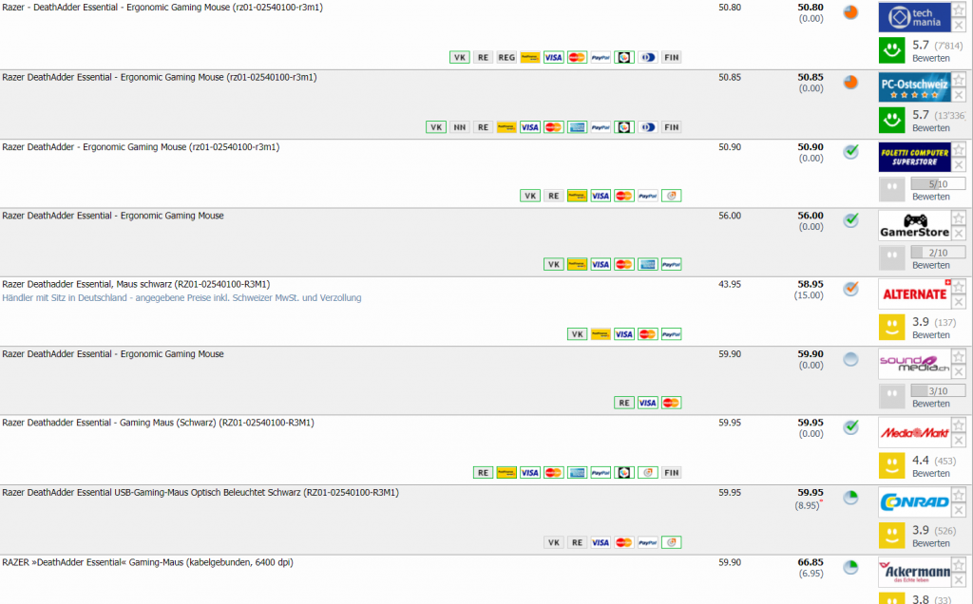Screen dimensions: 973x604
Task: Open the Gaming Maus (Schwarz) offer
Action: [159, 423]
